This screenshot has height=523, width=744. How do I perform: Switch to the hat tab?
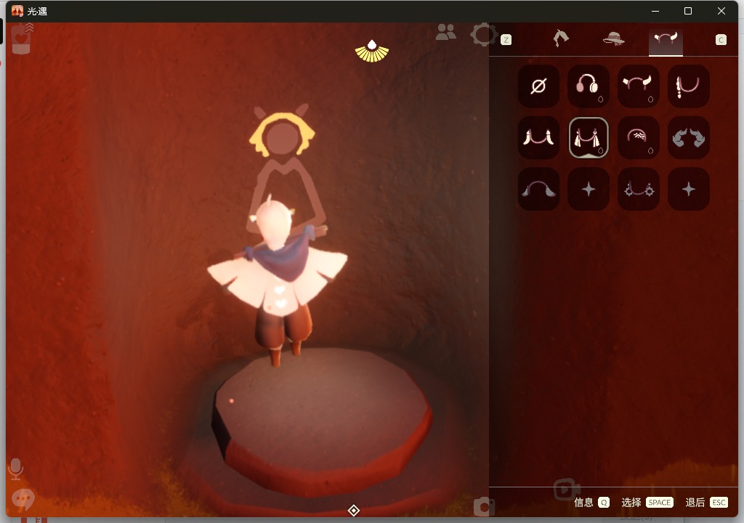[613, 39]
